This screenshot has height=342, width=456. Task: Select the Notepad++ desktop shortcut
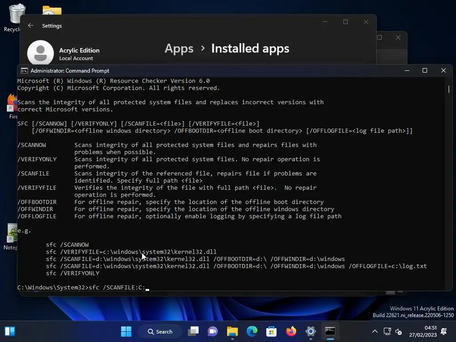(x=12, y=237)
